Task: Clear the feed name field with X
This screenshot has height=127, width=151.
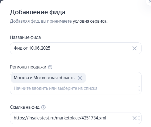Action: [135, 48]
